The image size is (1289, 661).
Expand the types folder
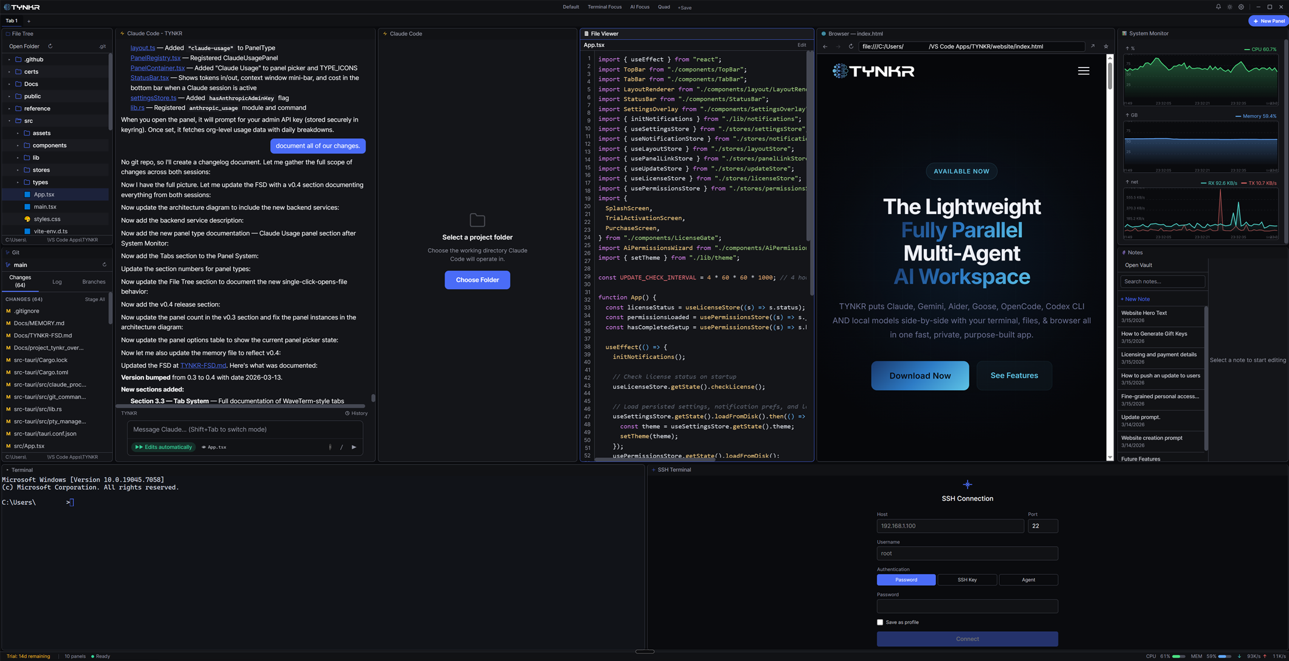pos(18,183)
